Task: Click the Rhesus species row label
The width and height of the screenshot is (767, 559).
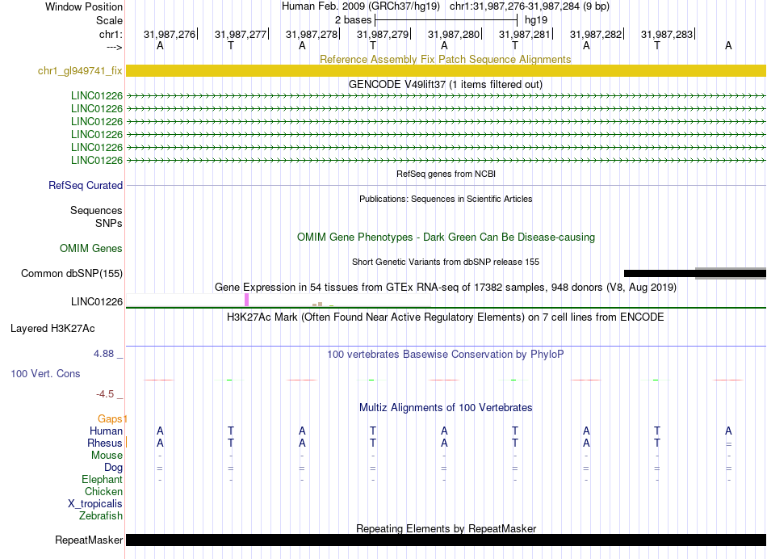Action: click(104, 443)
